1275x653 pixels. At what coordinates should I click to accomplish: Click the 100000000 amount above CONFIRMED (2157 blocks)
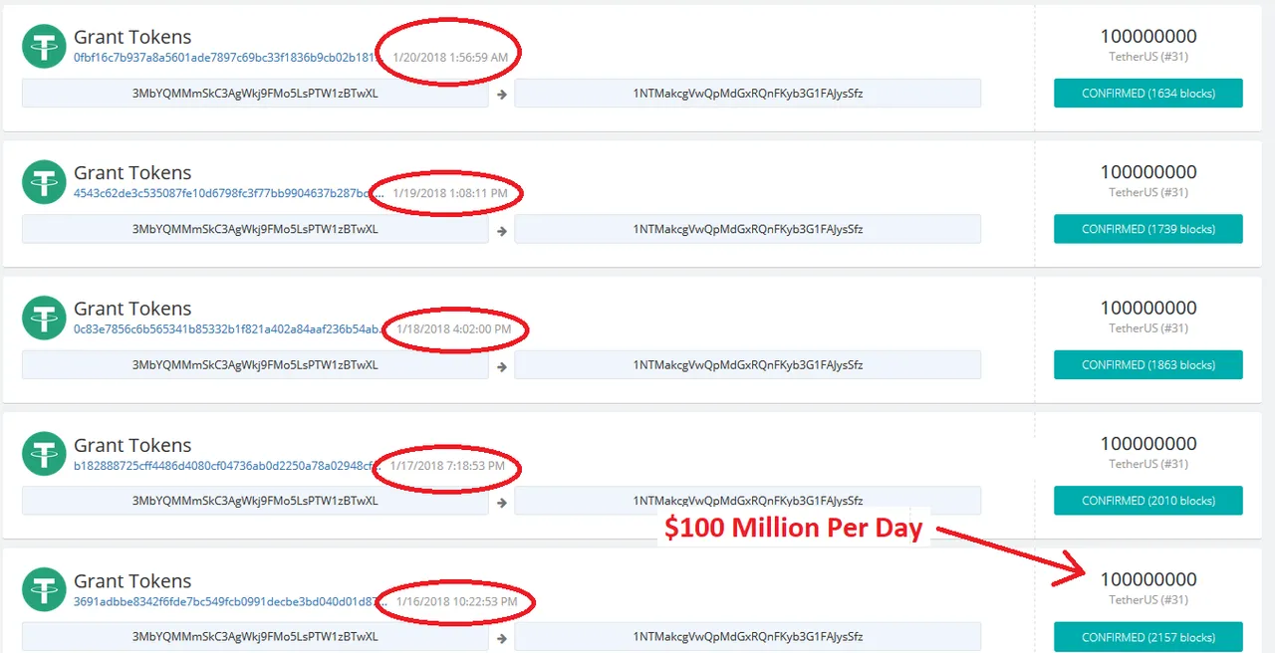tap(1148, 579)
